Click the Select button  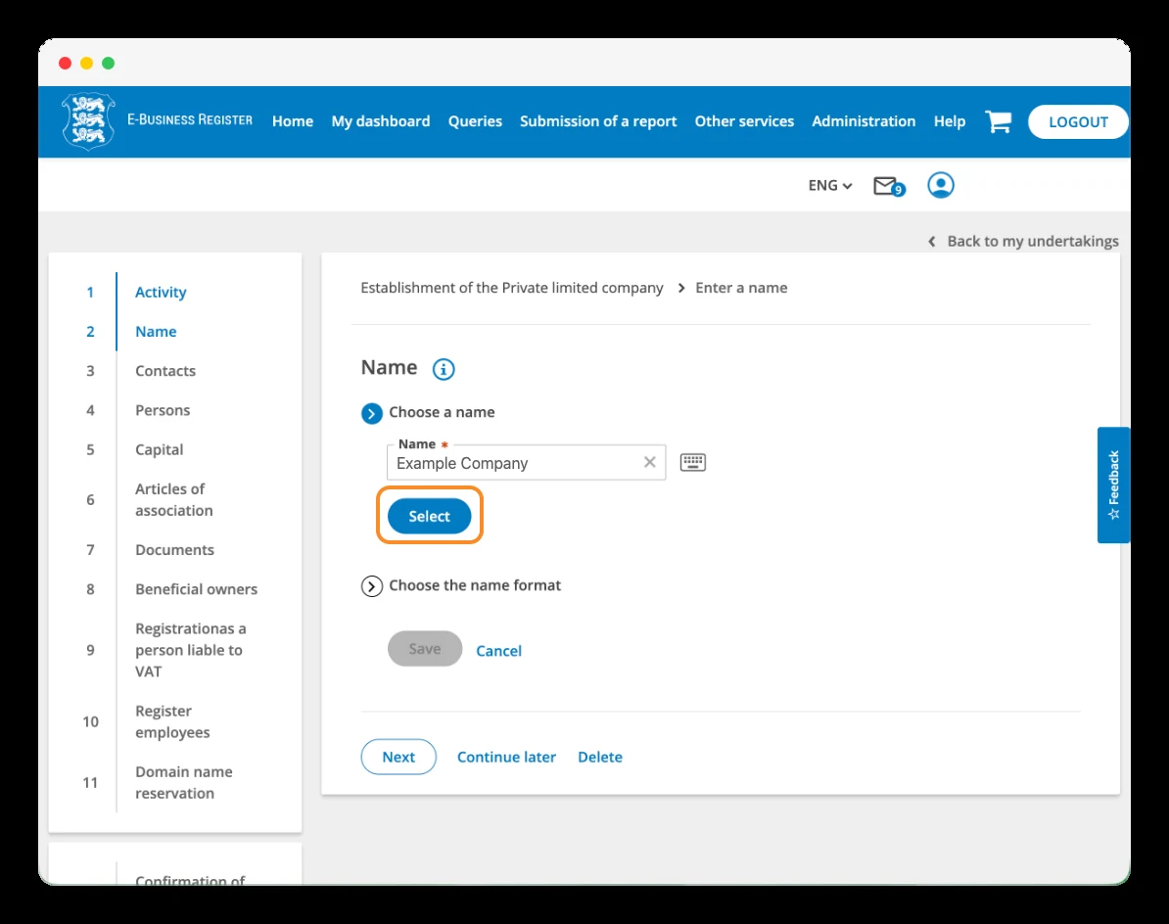tap(430, 516)
